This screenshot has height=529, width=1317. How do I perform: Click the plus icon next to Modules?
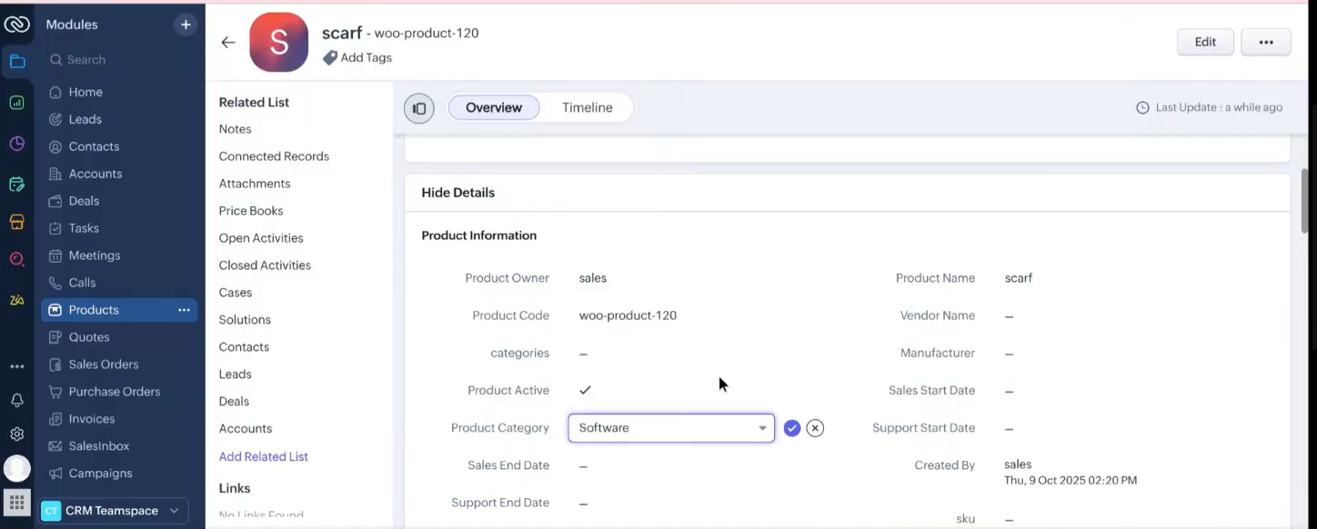tap(186, 25)
